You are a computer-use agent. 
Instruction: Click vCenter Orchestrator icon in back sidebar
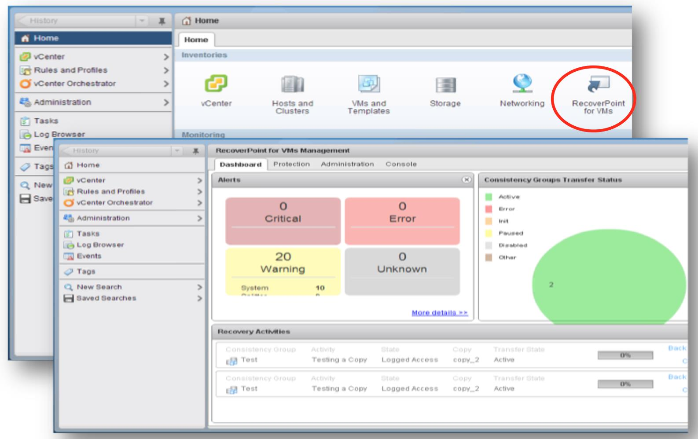26,84
